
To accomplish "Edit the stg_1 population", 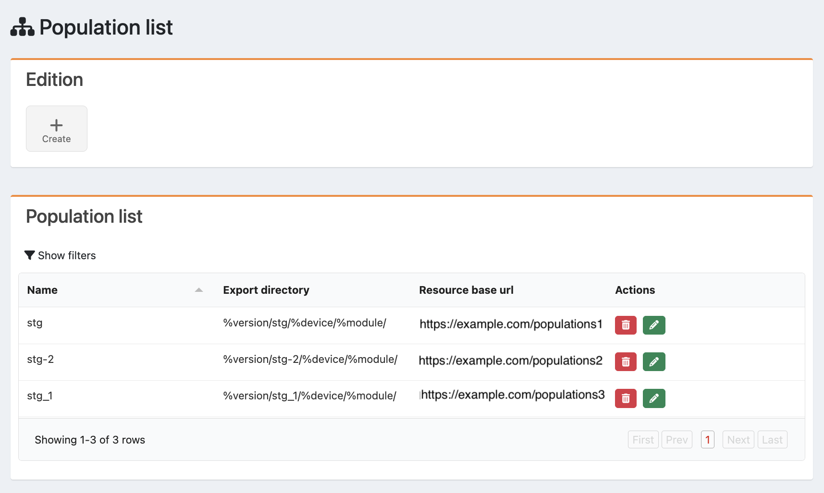I will click(654, 398).
